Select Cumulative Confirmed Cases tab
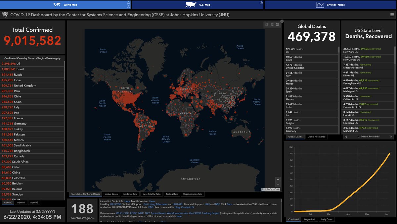397x224 pixels. 86,194
